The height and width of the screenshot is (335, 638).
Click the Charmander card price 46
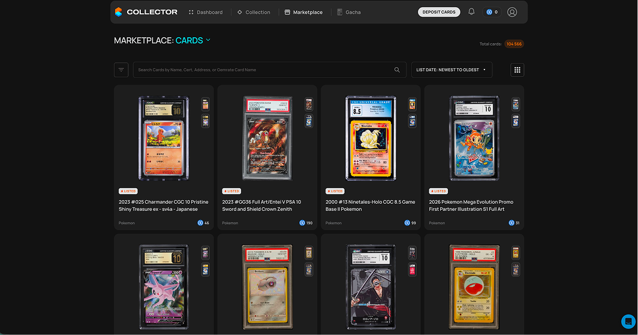coord(203,223)
